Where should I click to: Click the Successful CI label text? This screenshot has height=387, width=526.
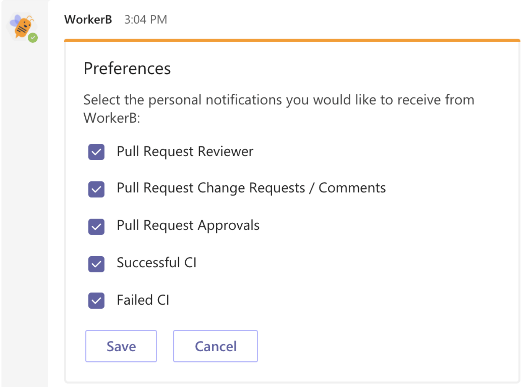[157, 263]
